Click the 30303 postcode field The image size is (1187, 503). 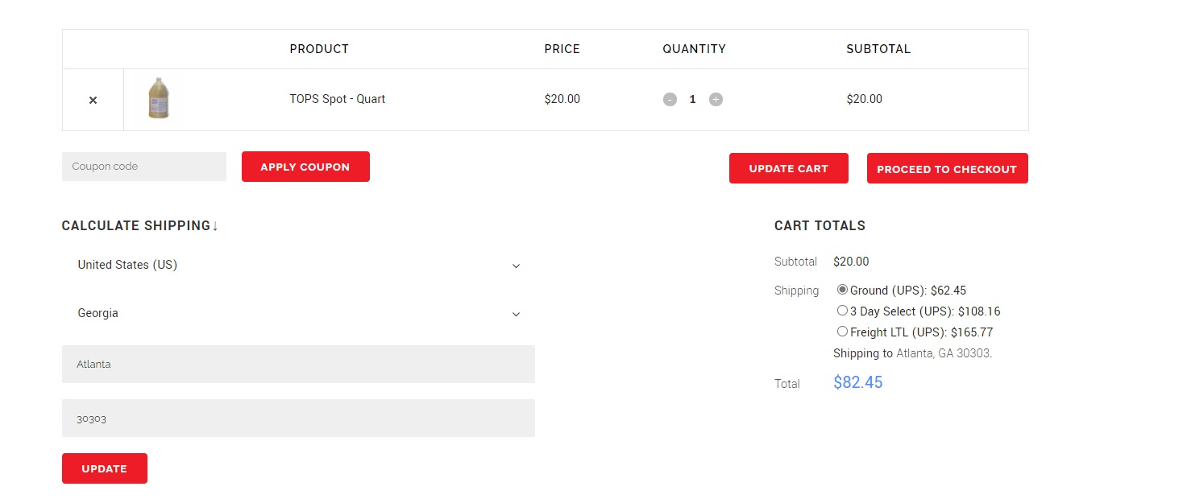click(x=298, y=418)
